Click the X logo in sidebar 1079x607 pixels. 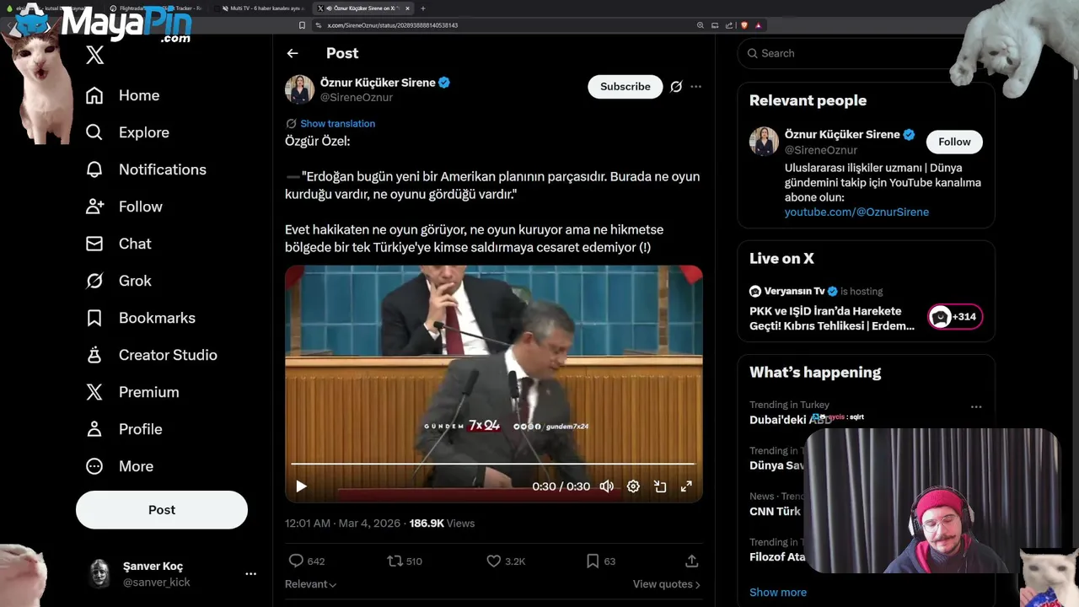[x=94, y=56]
